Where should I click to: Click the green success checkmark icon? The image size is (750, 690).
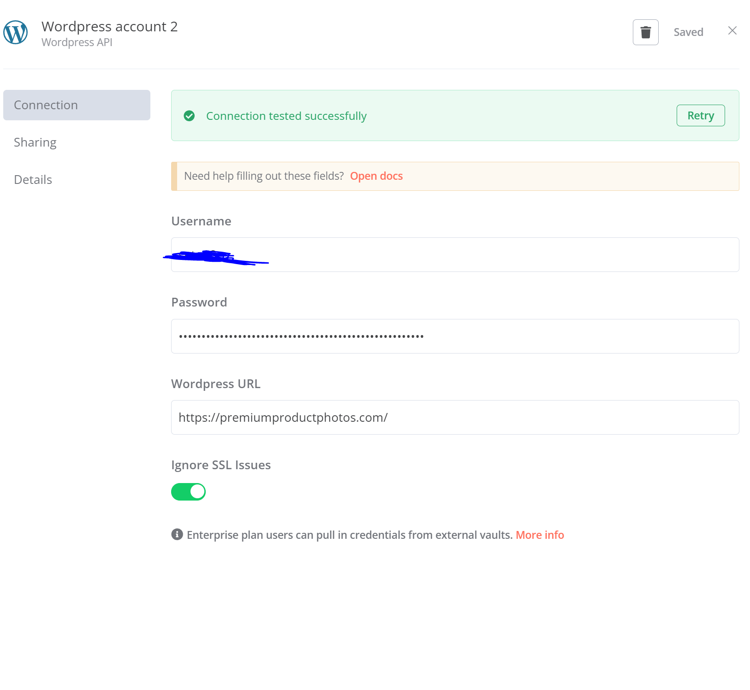[189, 116]
